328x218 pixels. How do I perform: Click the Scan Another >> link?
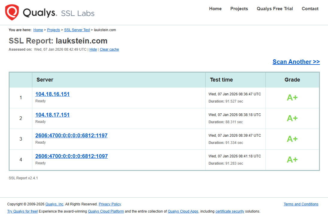click(x=296, y=62)
